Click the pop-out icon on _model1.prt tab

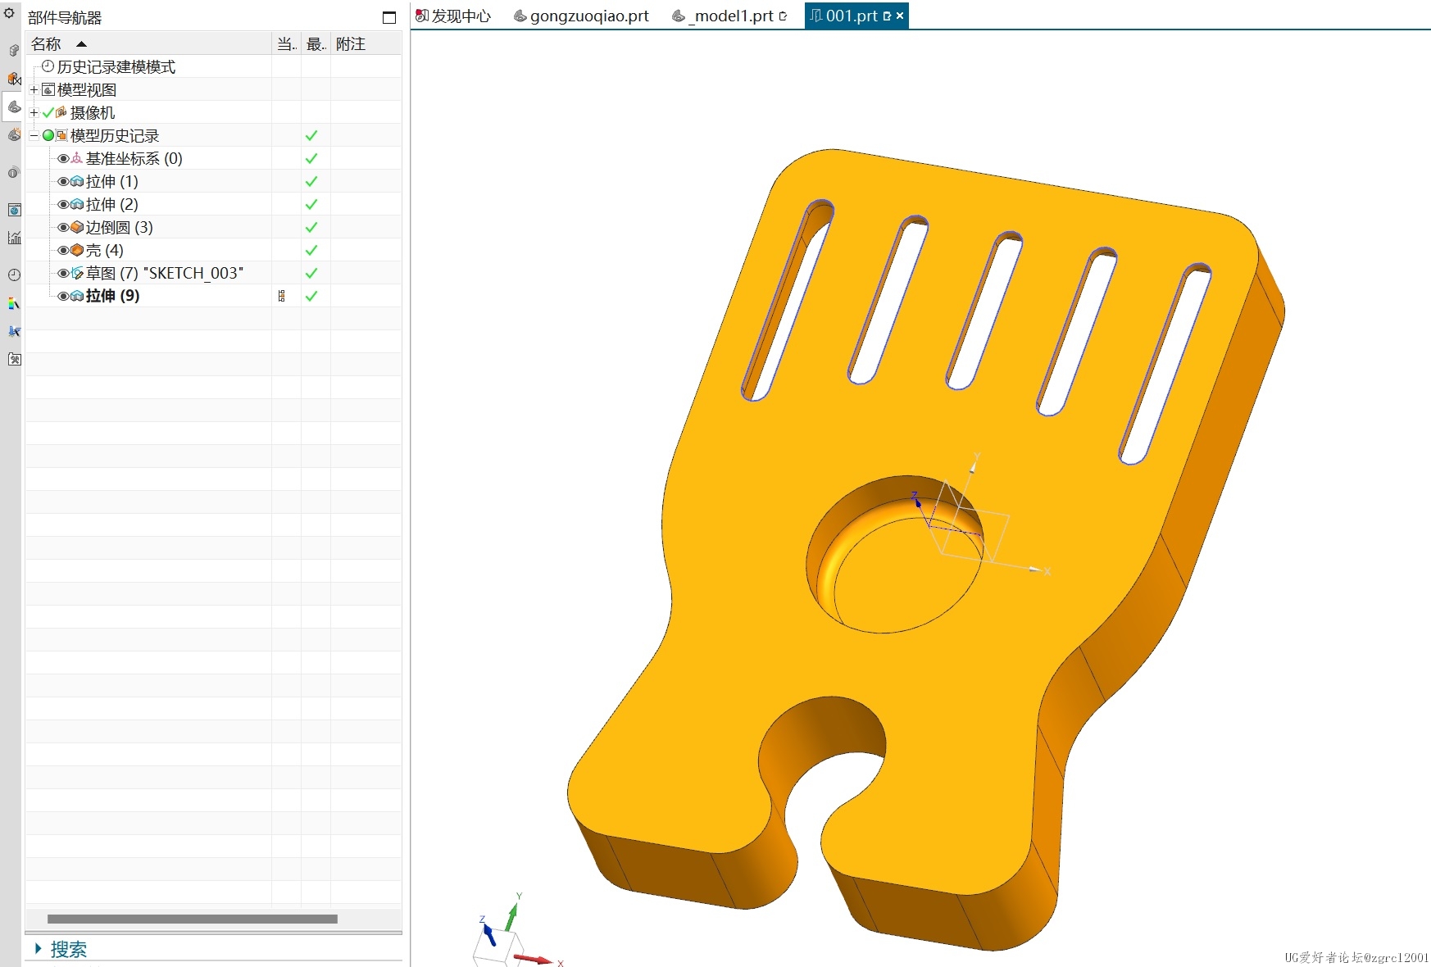coord(783,16)
